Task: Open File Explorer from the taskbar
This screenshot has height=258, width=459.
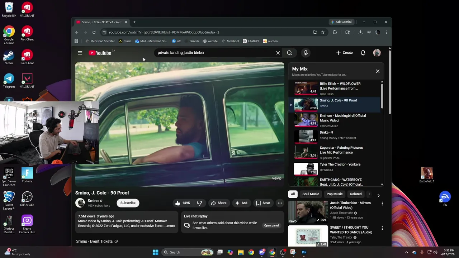Action: tap(241, 252)
